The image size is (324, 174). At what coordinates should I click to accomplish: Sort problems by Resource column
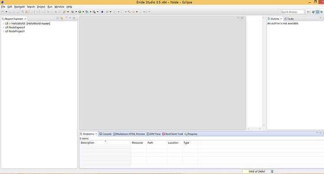(x=139, y=143)
